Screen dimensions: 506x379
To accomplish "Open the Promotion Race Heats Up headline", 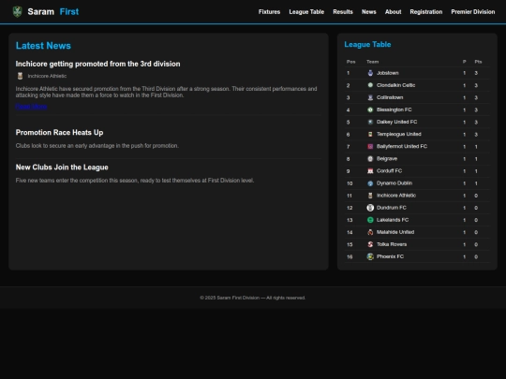I will point(59,133).
